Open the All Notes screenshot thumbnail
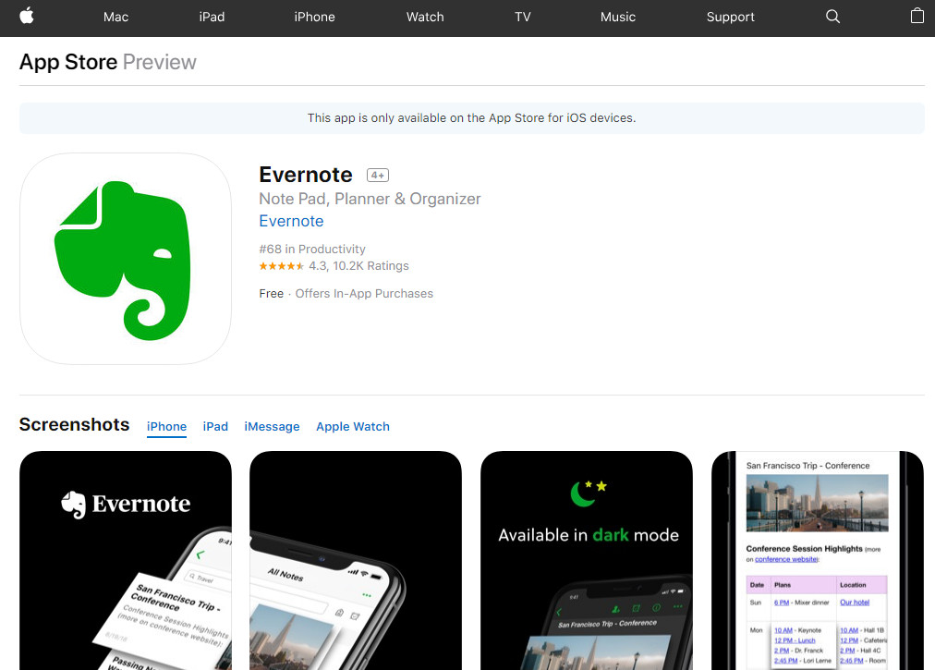The image size is (935, 670). click(356, 560)
